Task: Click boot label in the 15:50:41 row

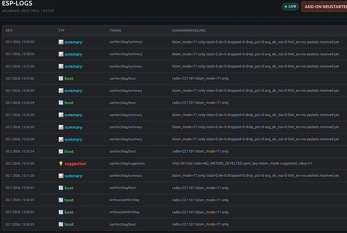Action: (x=69, y=188)
